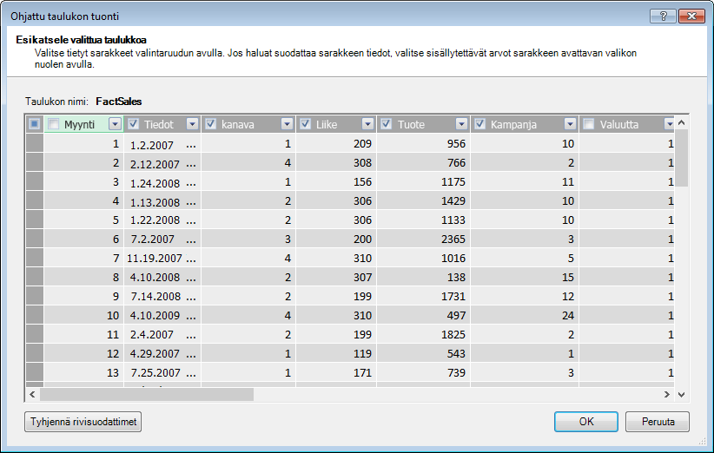Uncheck the Tuote column checkbox
Viewport: 714px width, 453px height.
387,124
